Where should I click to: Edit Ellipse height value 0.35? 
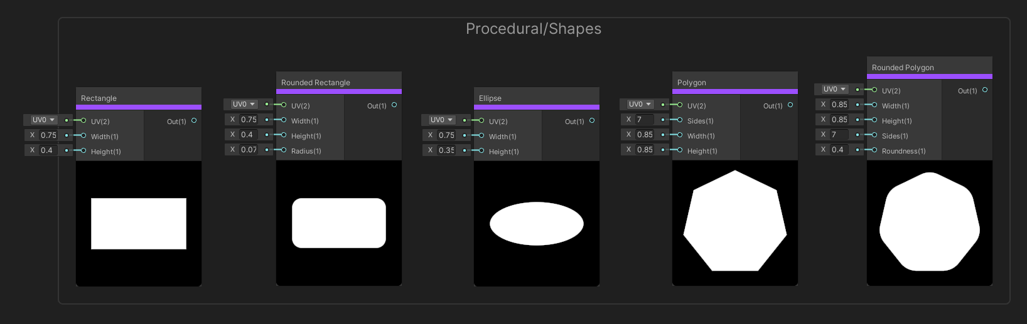446,150
